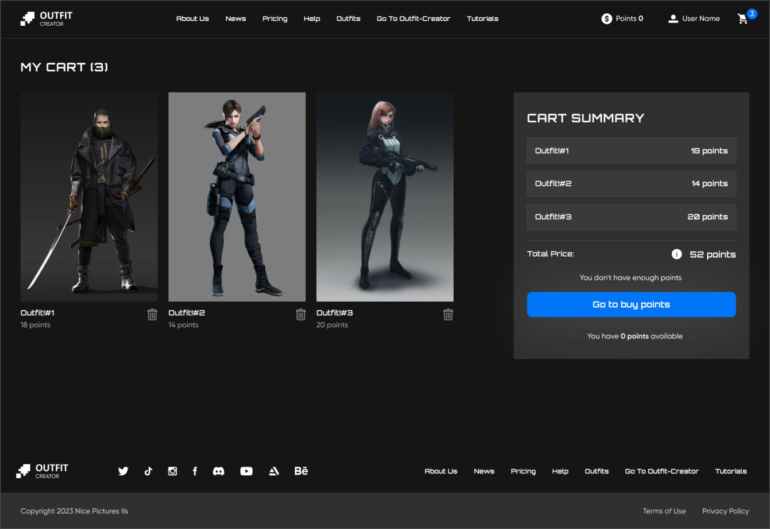Go to the YouTube channel icon
770x529 pixels.
246,471
